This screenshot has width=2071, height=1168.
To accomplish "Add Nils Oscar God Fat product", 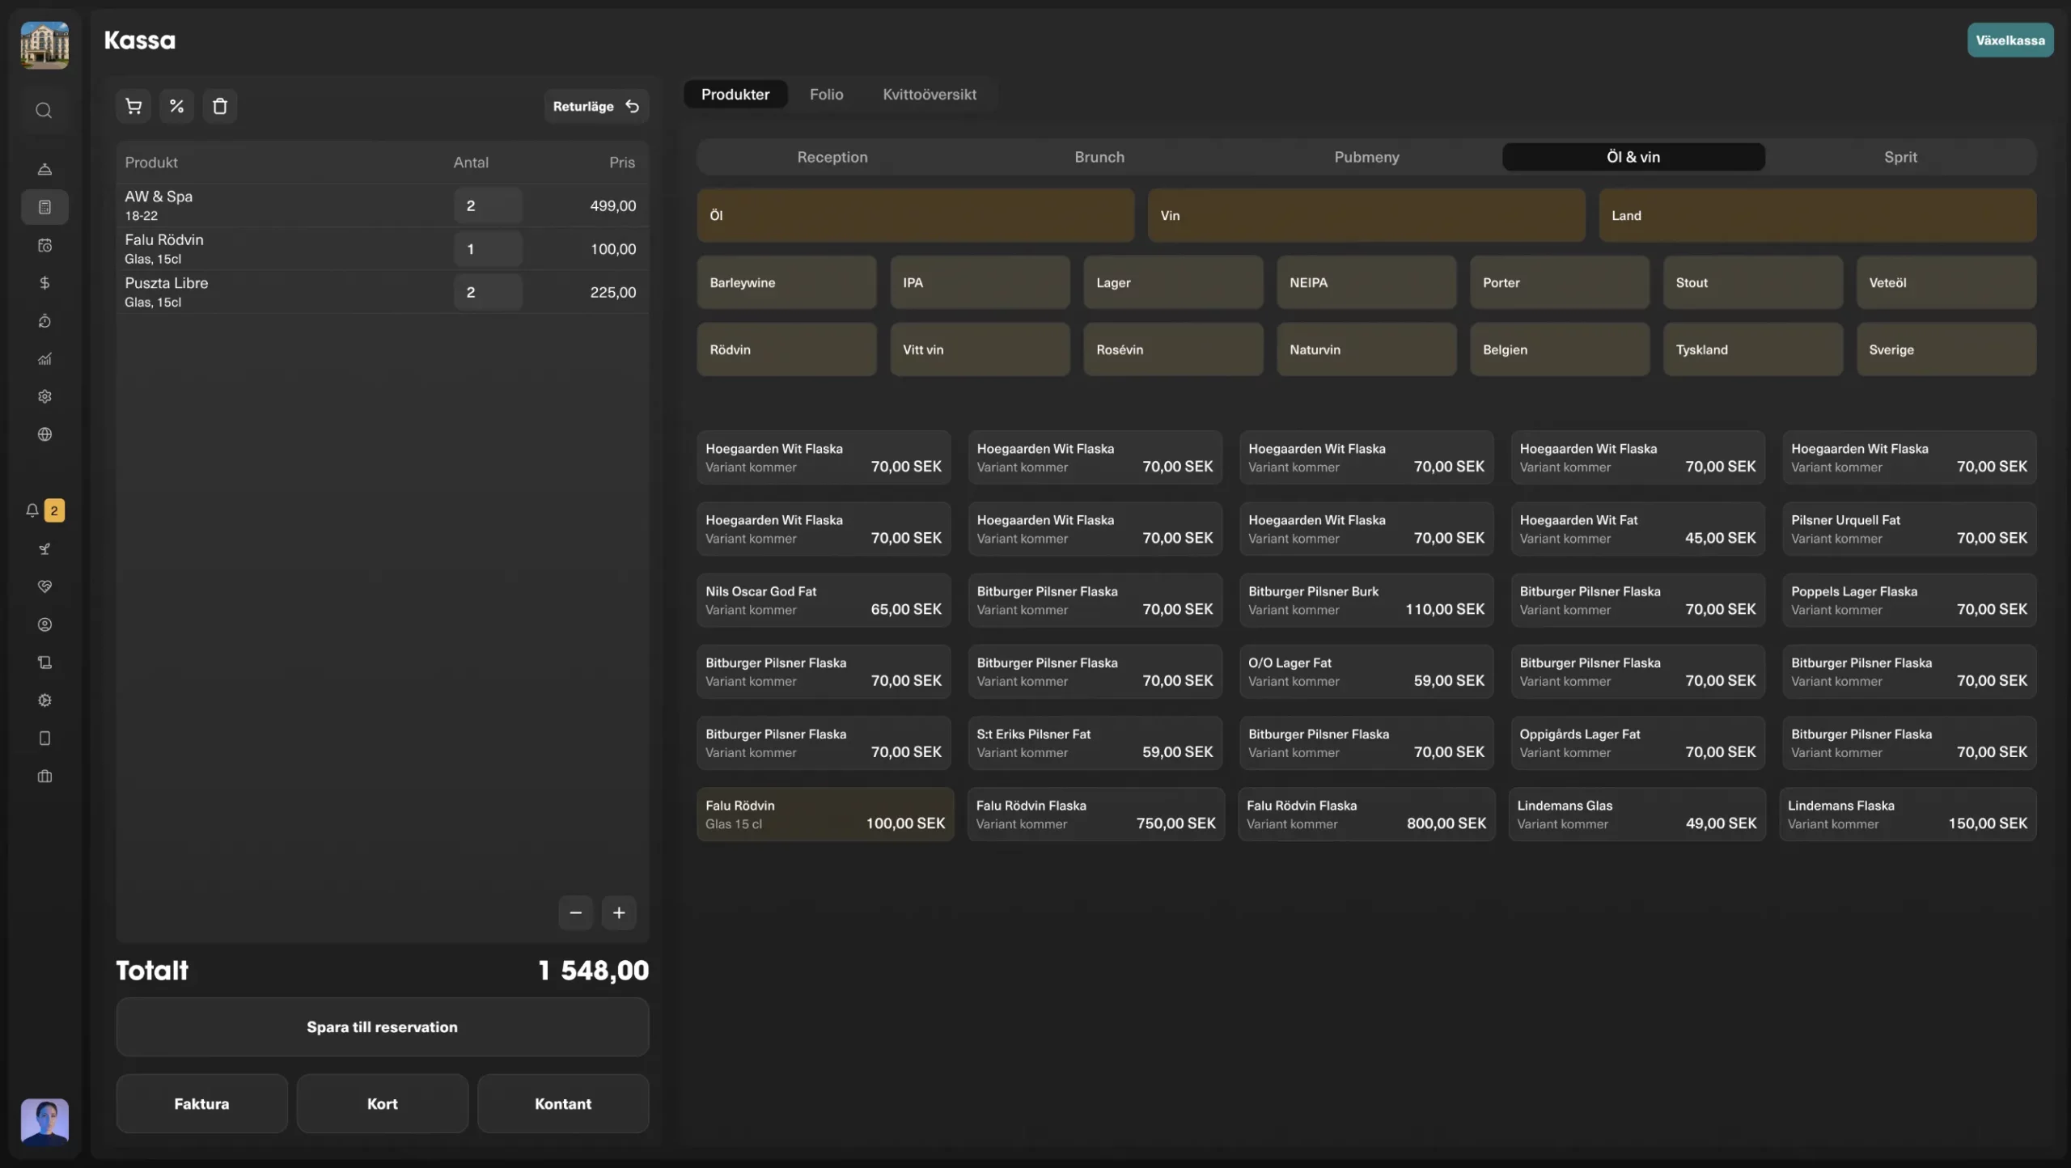I will pos(823,600).
